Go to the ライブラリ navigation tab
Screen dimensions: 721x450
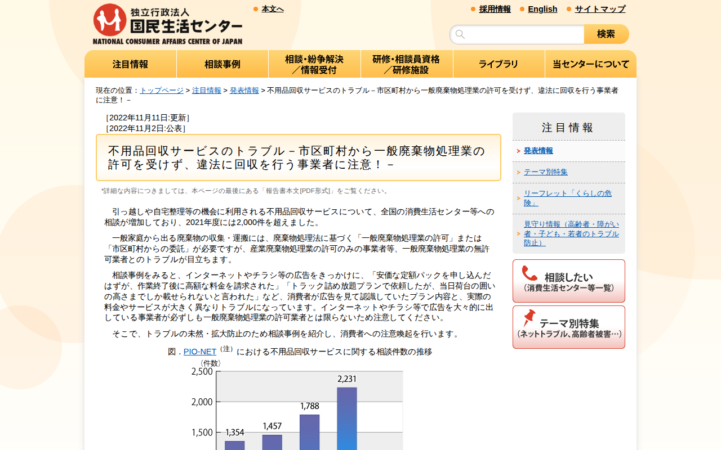pyautogui.click(x=499, y=64)
